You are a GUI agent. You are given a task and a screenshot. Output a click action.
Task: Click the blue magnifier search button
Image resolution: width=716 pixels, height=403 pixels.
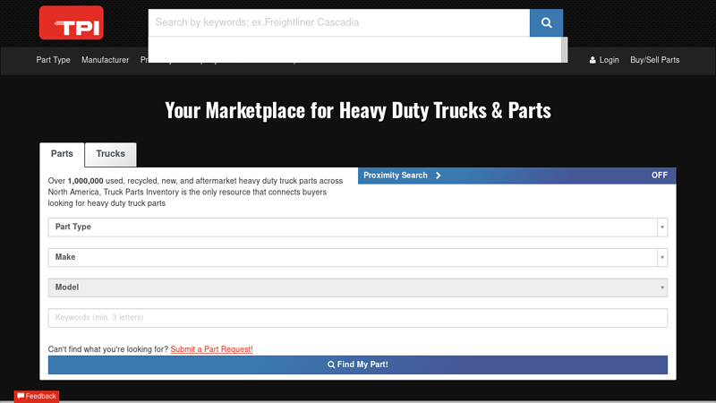pos(546,23)
